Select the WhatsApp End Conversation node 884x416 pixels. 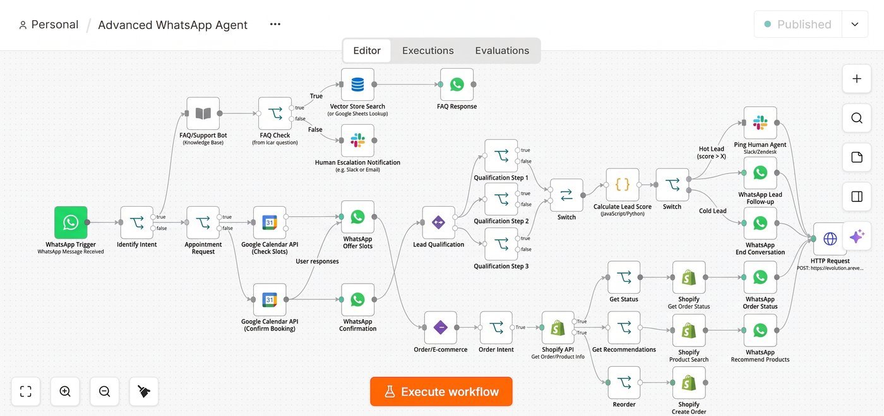click(760, 223)
